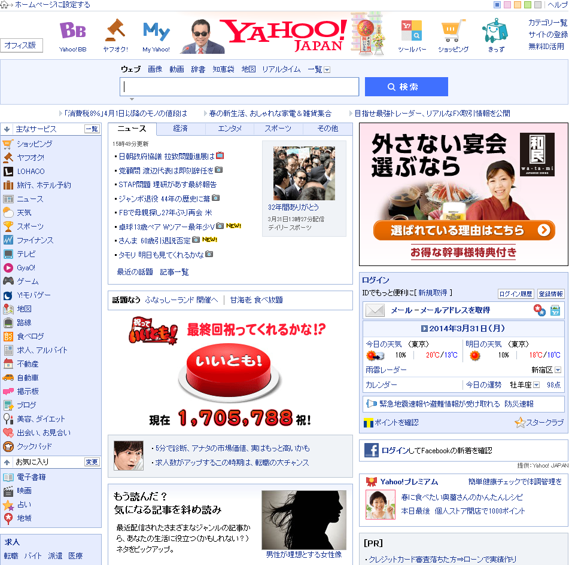Open the sidebar map (地図) icon
Viewport: 569px width, 565px height.
coord(8,309)
